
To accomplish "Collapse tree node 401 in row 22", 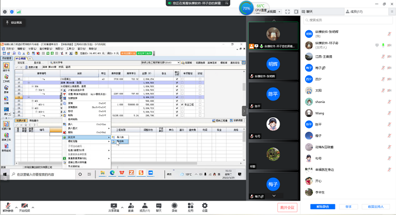I will coord(33,101).
